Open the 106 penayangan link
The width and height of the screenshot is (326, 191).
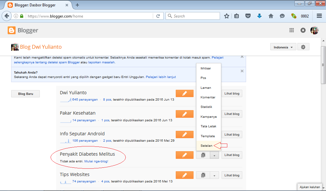85,141
